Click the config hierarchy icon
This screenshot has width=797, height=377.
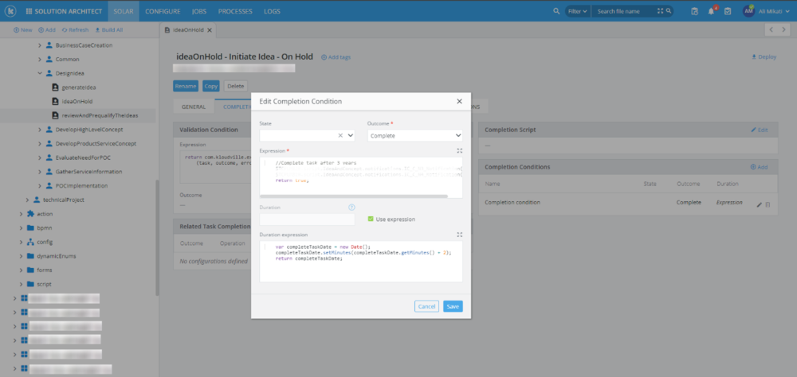(30, 242)
